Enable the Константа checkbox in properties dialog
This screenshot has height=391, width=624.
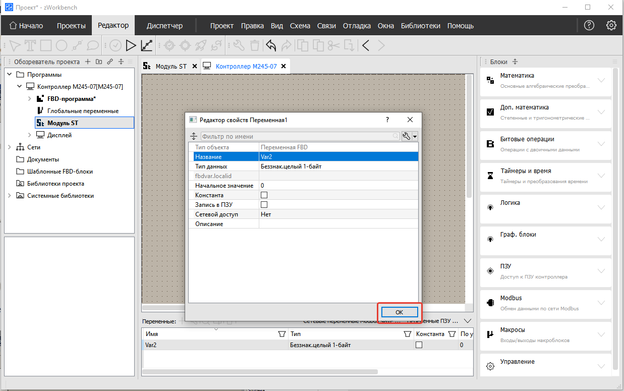click(x=264, y=195)
